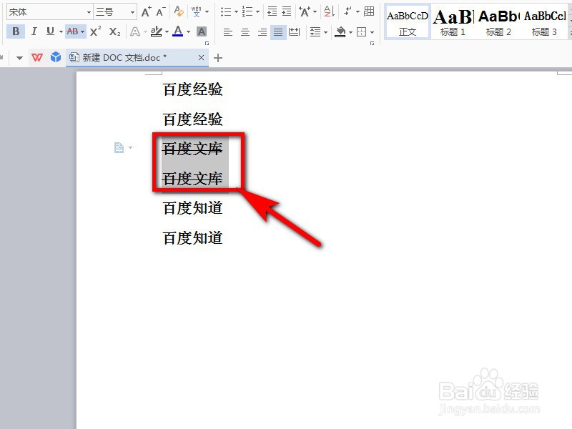This screenshot has height=429, width=572.
Task: Open the font name box 宋体
Action: 49,12
